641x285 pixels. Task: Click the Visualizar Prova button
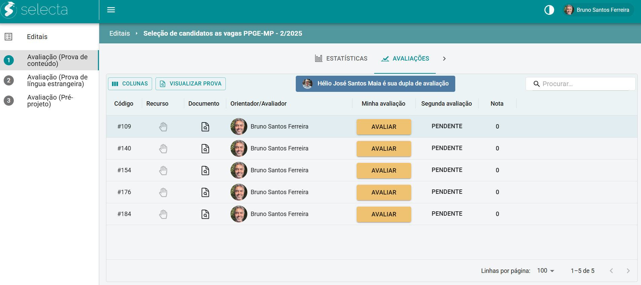pyautogui.click(x=190, y=84)
